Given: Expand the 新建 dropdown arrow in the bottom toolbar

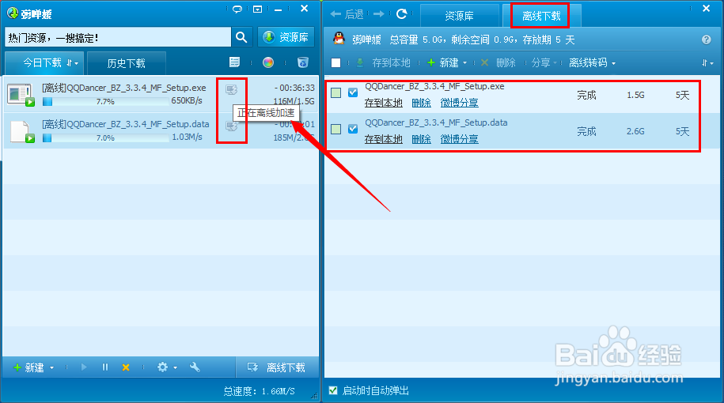Looking at the screenshot, I should (x=51, y=368).
